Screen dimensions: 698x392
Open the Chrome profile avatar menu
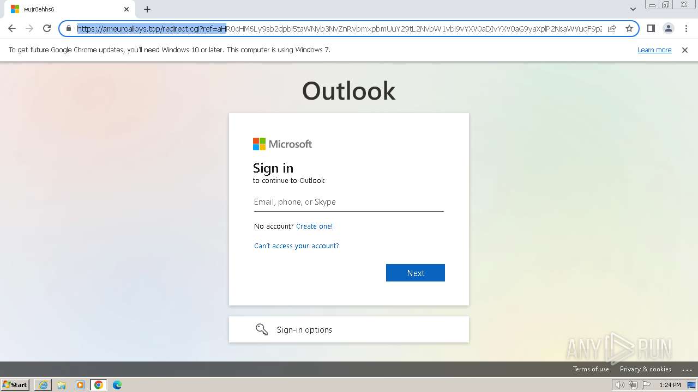[668, 28]
